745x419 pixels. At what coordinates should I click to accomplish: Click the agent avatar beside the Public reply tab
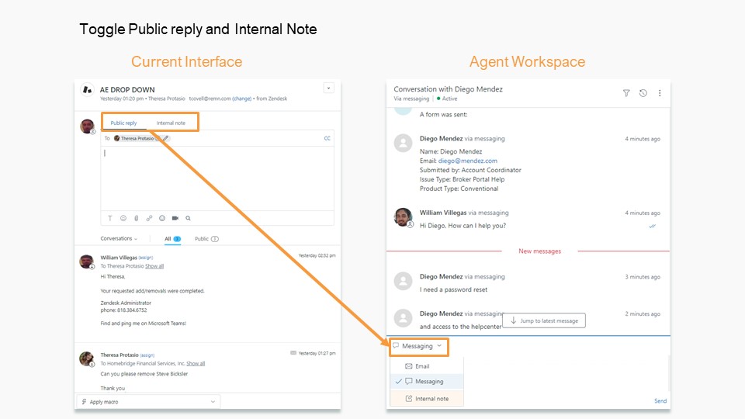pyautogui.click(x=87, y=126)
